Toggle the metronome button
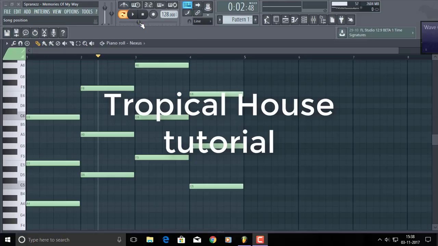Screen dimensions: 438x246 (x=124, y=5)
